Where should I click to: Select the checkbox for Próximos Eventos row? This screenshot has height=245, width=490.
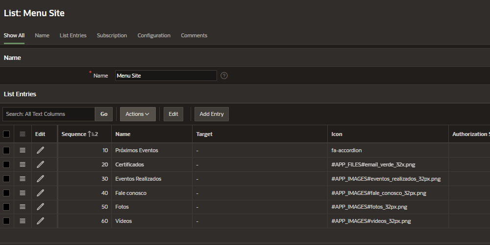click(x=6, y=150)
